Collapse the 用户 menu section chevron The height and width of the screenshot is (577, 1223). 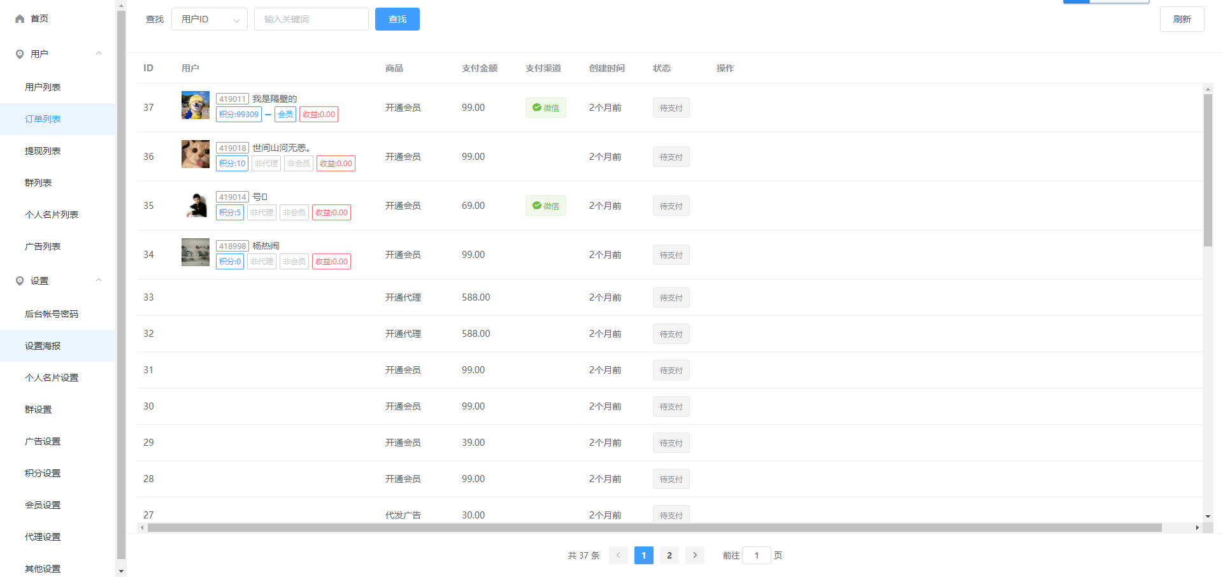click(x=99, y=53)
